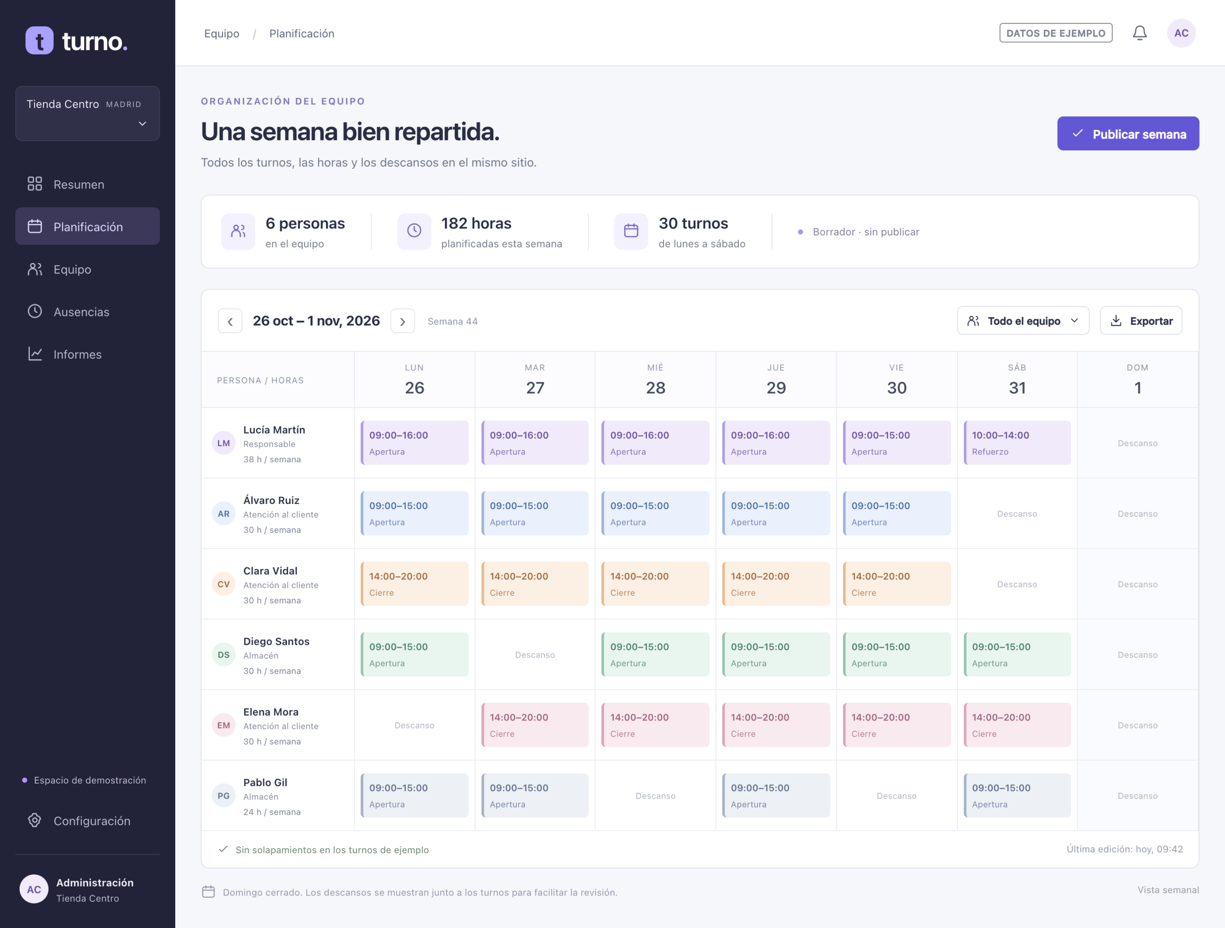Click the DOM 1 column header
Screen dimensions: 1225x928
[1137, 380]
